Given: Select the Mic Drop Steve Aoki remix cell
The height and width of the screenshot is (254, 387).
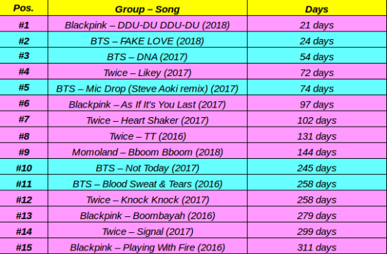Looking at the screenshot, I should 147,87.
